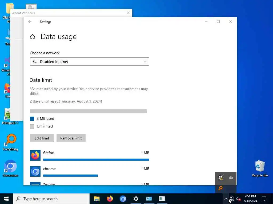
Task: Close the Settings window
Action: pos(231,22)
